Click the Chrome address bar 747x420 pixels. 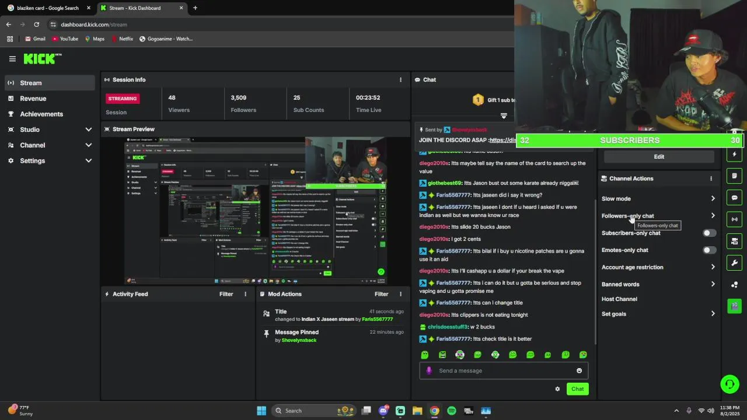coord(280,24)
